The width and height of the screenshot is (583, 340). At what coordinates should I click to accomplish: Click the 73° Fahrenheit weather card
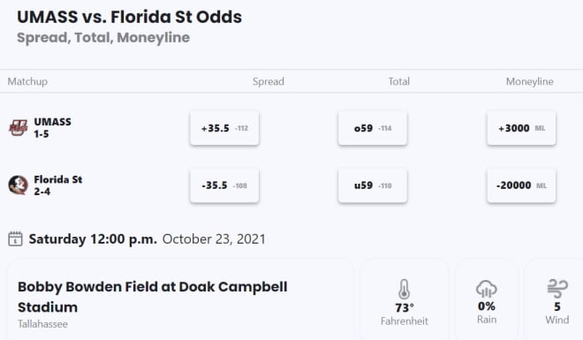point(405,299)
